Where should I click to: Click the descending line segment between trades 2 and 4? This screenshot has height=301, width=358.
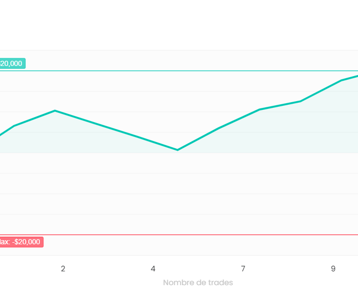117,130
